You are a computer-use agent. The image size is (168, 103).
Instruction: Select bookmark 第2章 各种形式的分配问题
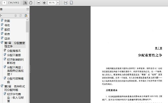15,88
